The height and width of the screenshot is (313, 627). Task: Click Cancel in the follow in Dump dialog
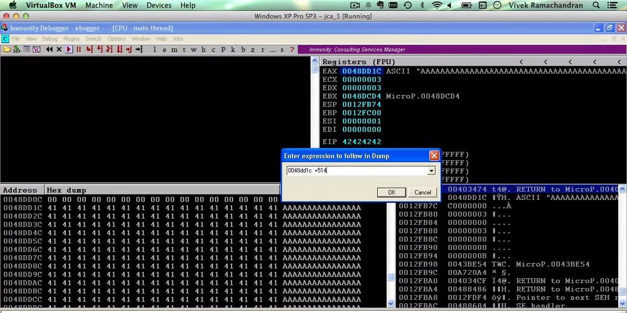423,193
